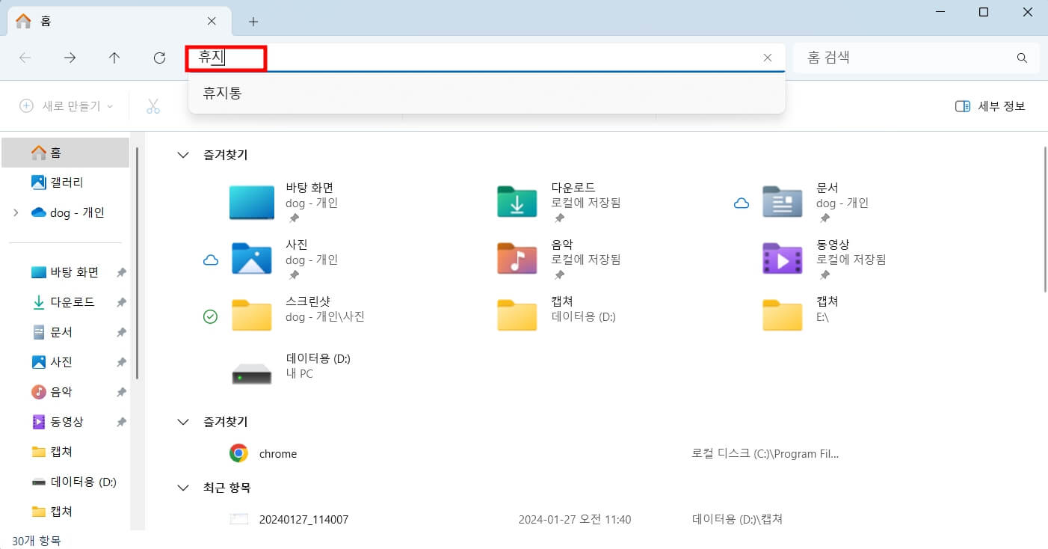1048x549 pixels.
Task: Expand the dog - 개인 sidebar tree
Action: click(16, 212)
